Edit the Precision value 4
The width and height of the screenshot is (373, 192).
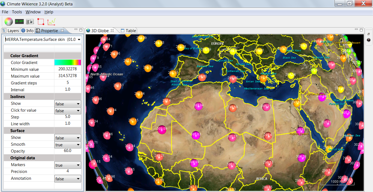coord(68,171)
